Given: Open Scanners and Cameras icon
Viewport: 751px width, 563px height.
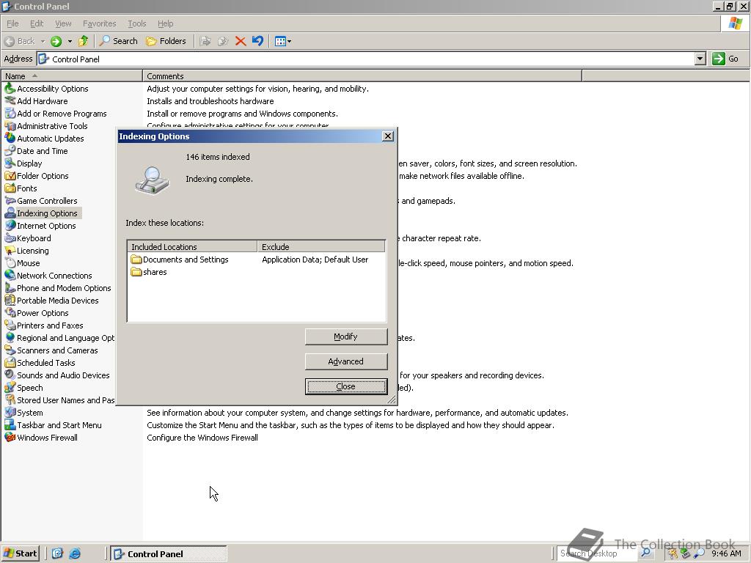Looking at the screenshot, I should tap(10, 350).
